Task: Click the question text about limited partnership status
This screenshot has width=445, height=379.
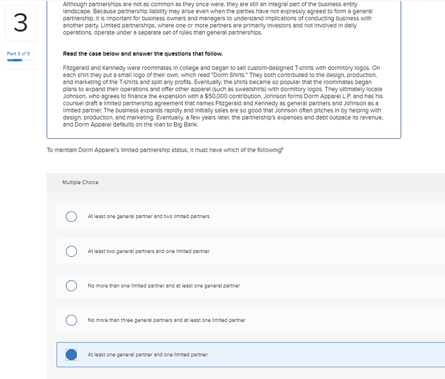Action: [165, 150]
